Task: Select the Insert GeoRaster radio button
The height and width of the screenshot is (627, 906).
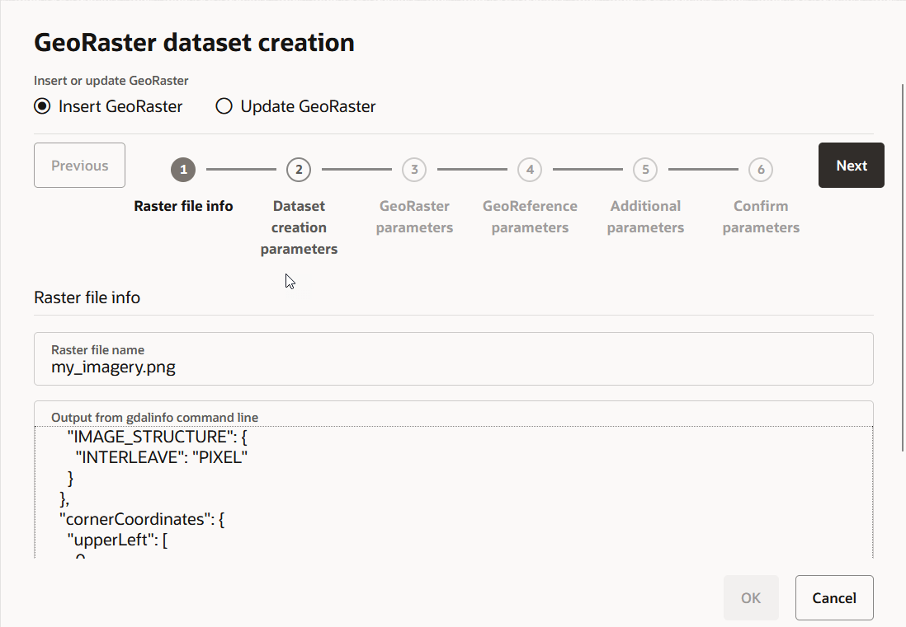Action: tap(42, 106)
